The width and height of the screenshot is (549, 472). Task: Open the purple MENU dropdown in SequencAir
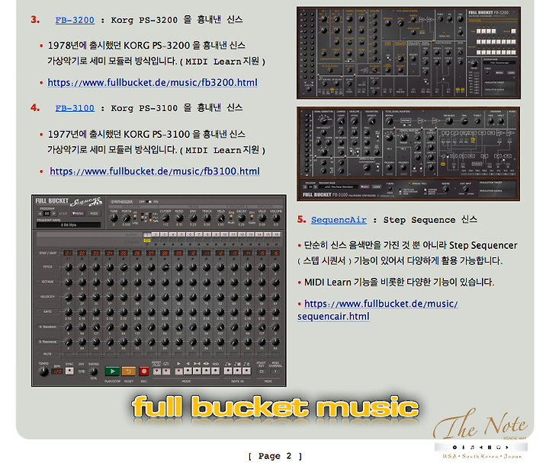pyautogui.click(x=78, y=213)
